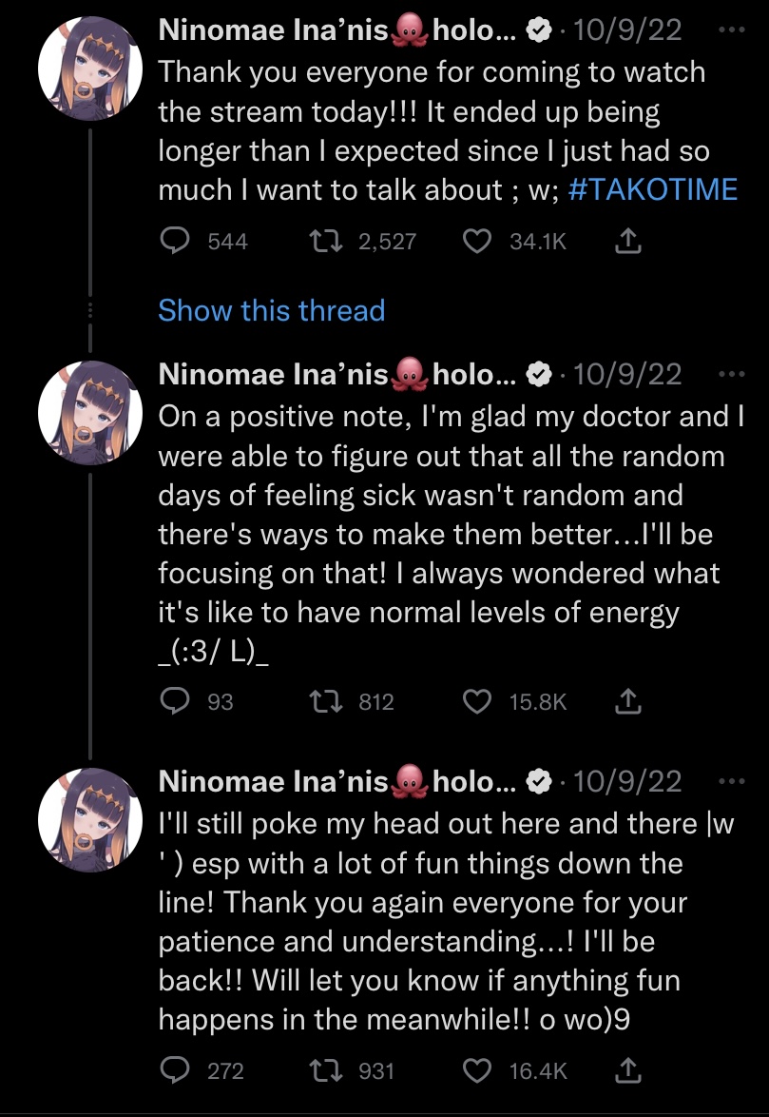This screenshot has height=1117, width=769.
Task: Show this thread link
Action: point(271,310)
